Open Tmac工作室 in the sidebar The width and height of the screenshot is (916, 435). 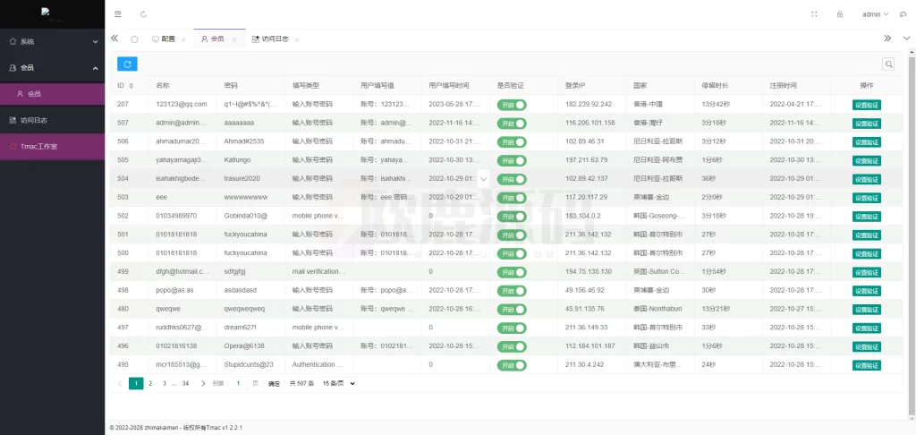pyautogui.click(x=53, y=146)
